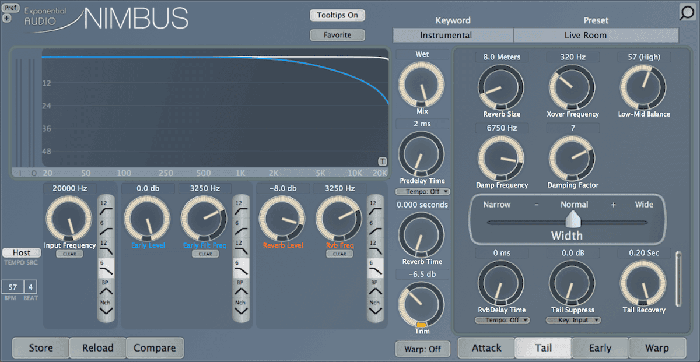700x362 pixels.
Task: Open the preset search magnifier icon
Action: [688, 13]
